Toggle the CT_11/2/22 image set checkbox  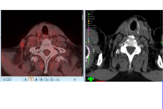87,12
